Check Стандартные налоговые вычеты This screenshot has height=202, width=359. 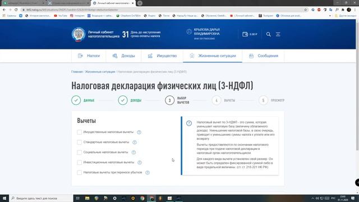[x=80, y=142]
